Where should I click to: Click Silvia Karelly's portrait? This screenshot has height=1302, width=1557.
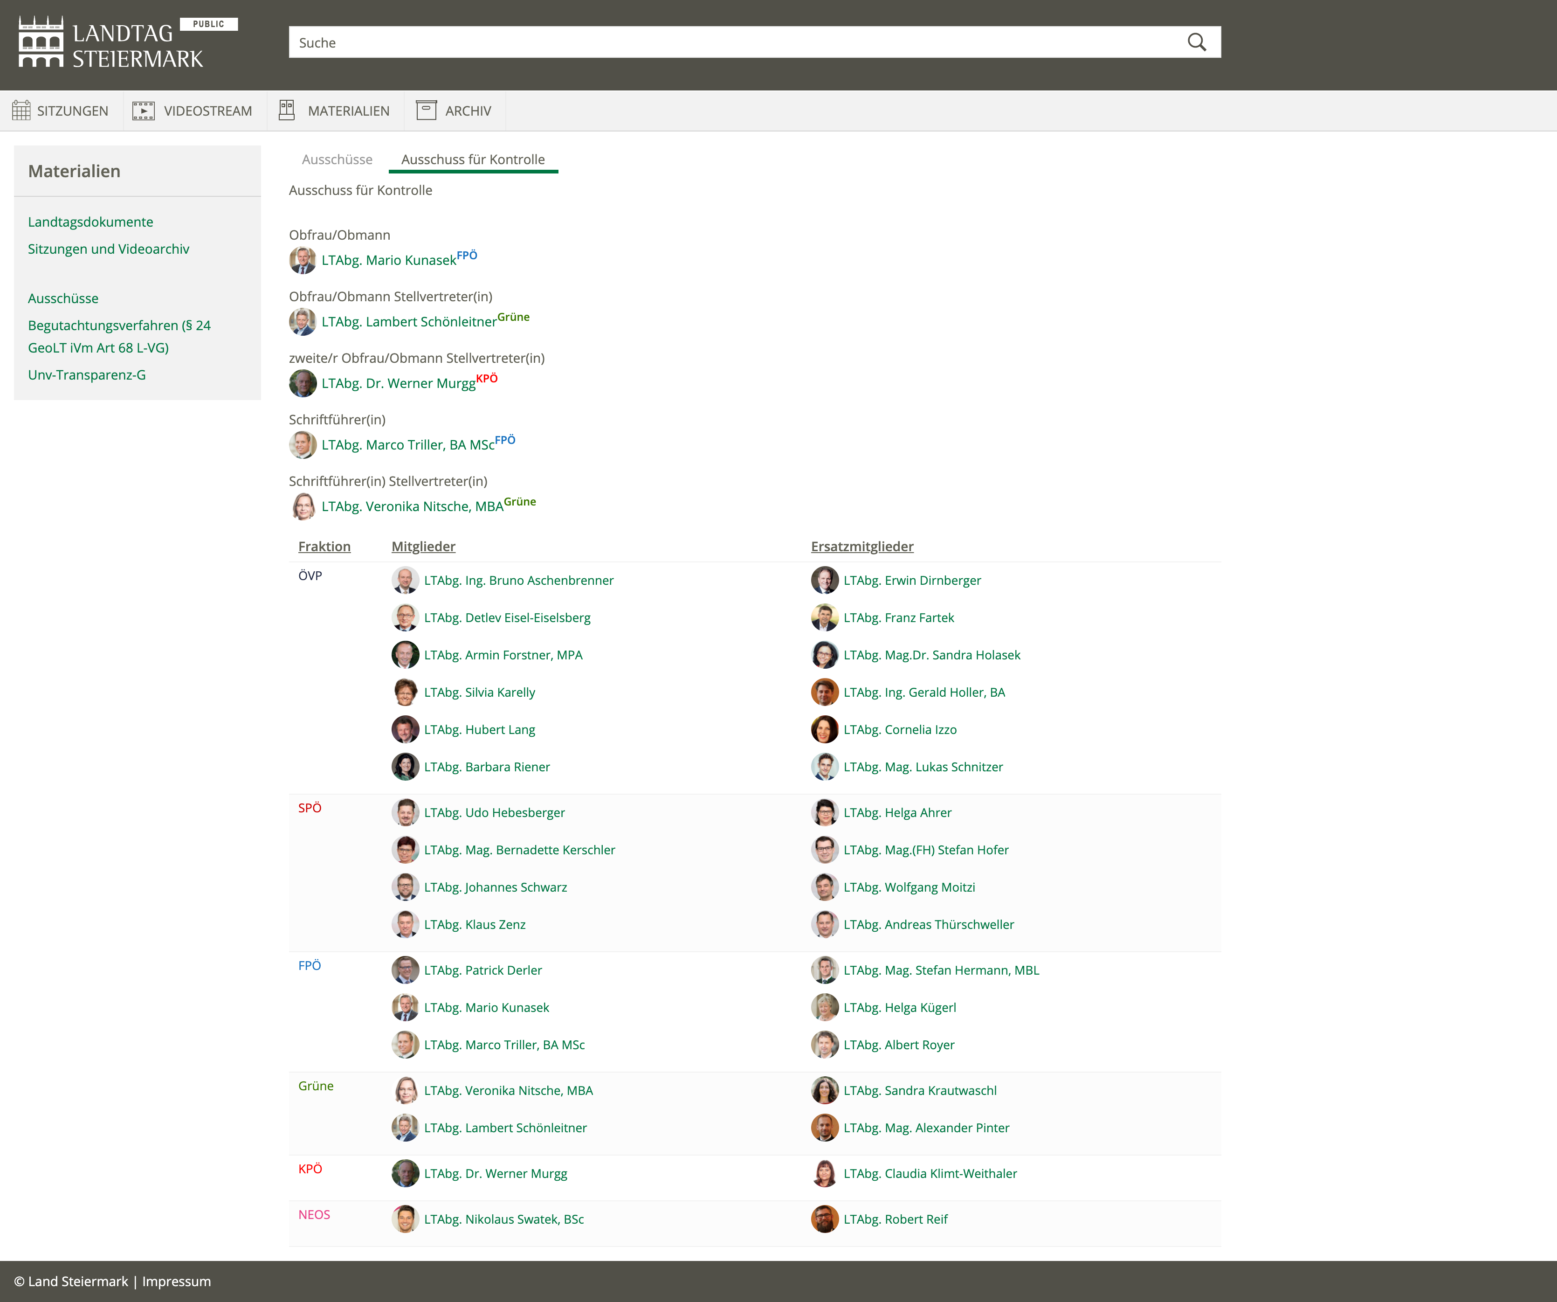click(x=405, y=692)
